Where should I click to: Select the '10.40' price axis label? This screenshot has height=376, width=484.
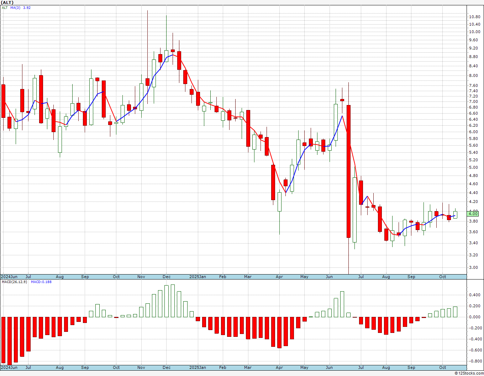pyautogui.click(x=474, y=25)
